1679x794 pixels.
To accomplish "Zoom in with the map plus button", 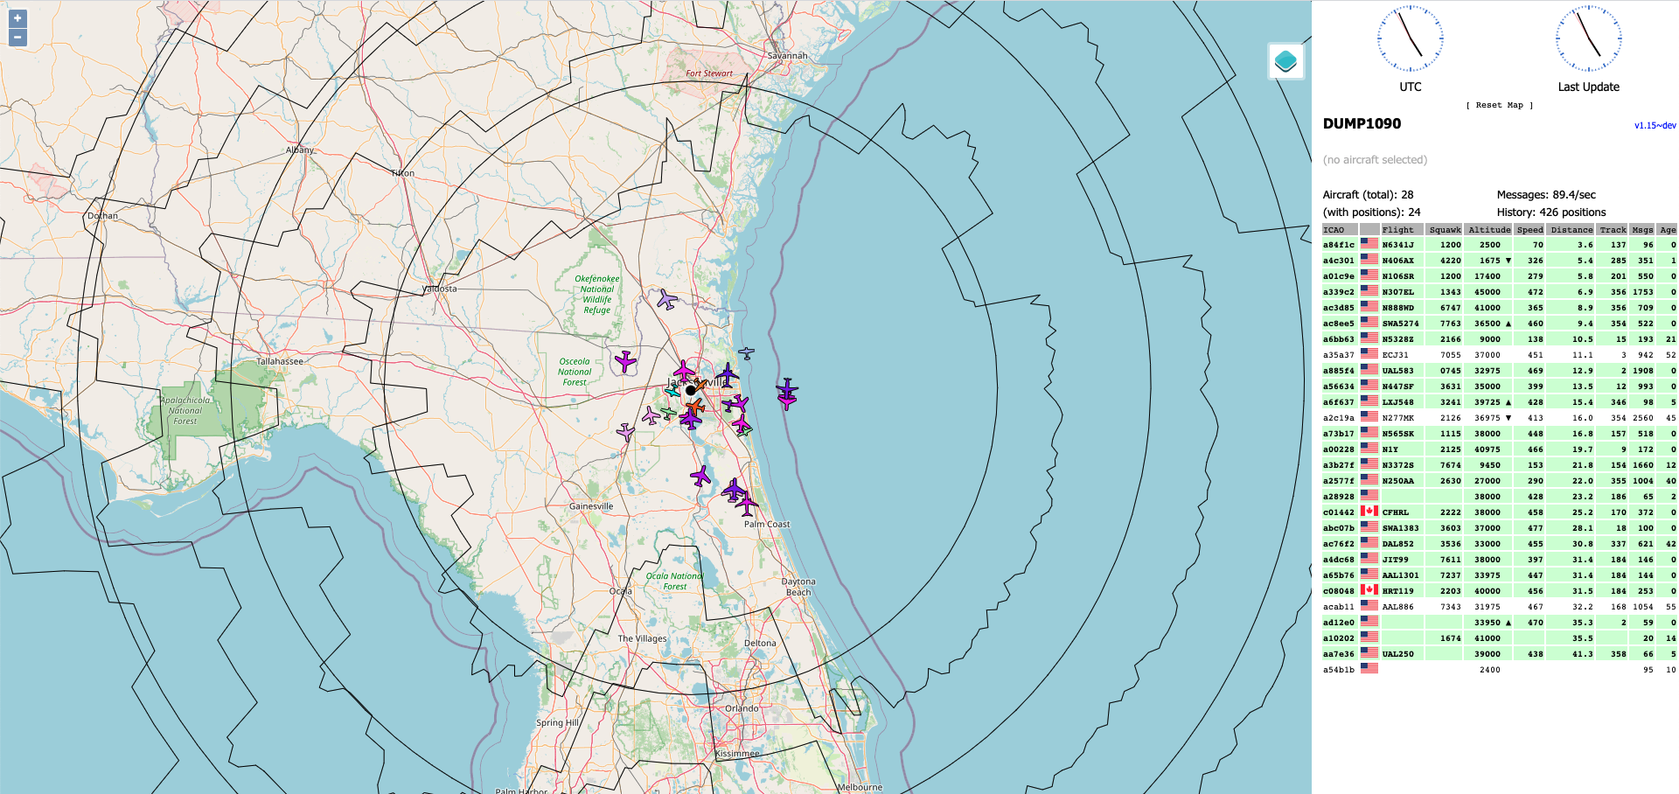I will click(17, 18).
